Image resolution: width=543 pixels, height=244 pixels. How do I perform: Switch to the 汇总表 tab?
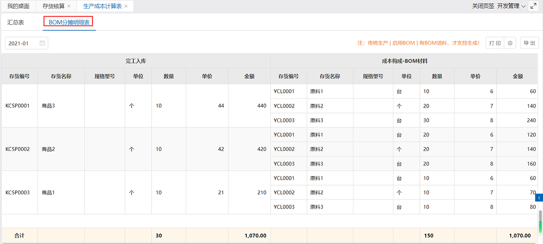16,23
